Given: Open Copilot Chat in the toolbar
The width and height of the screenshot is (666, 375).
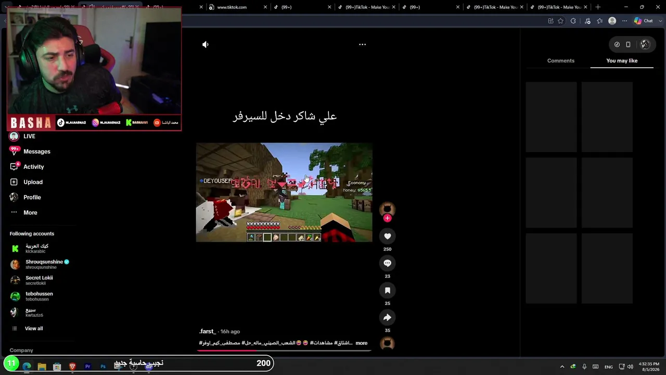Looking at the screenshot, I should [643, 21].
